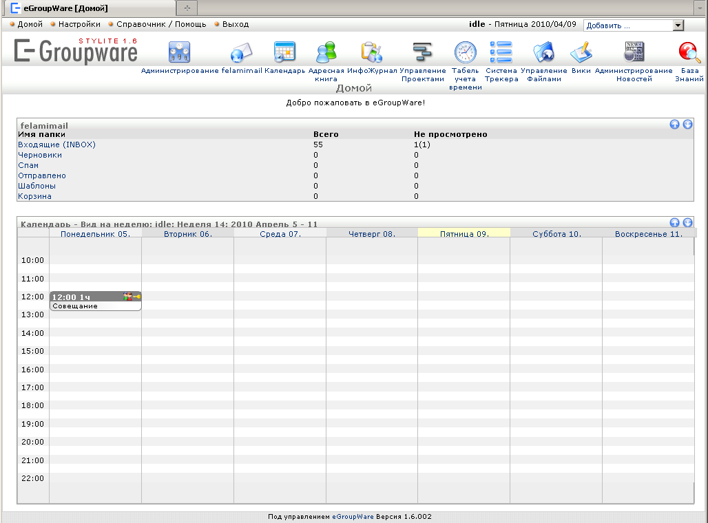The image size is (708, 523).
Task: Open Четверг 08 day view
Action: [x=372, y=234]
